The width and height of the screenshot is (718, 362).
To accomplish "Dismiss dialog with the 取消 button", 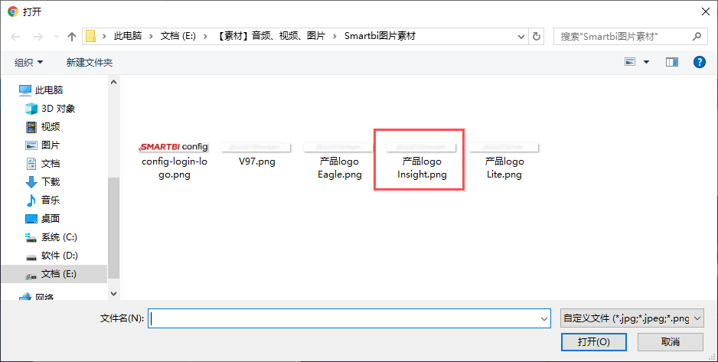I will [671, 342].
